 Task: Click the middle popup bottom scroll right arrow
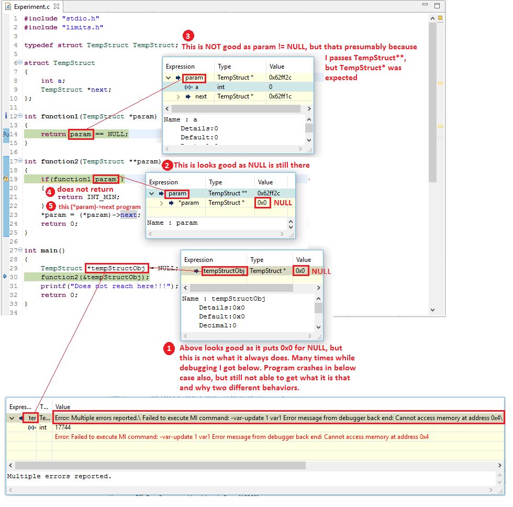(282, 234)
